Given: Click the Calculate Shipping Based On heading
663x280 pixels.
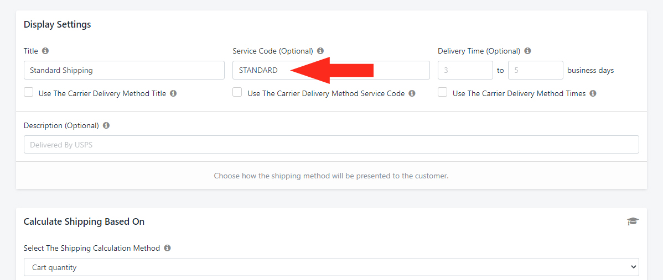Looking at the screenshot, I should pos(84,221).
